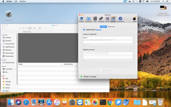This screenshot has height=107, width=171.
Task: Open the Apple menu
Action: (3, 1)
